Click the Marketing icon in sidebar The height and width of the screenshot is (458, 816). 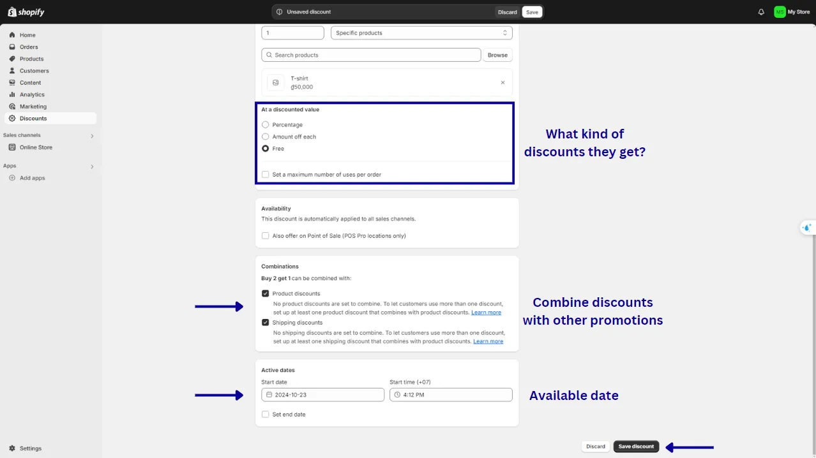pos(12,107)
